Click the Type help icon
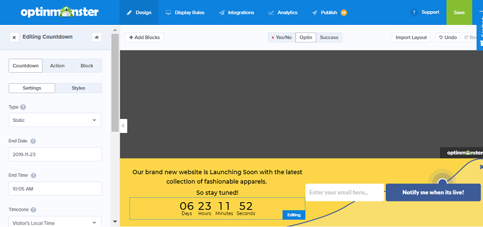483x227 pixels. [23, 107]
